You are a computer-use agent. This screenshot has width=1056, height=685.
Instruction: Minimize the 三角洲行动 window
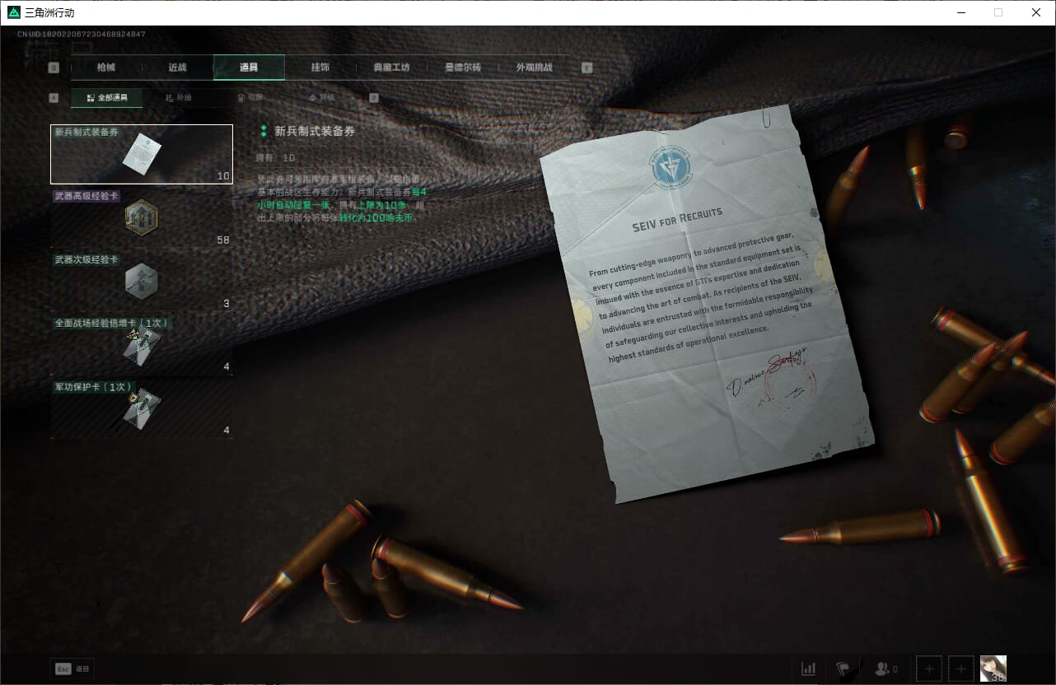pos(961,12)
